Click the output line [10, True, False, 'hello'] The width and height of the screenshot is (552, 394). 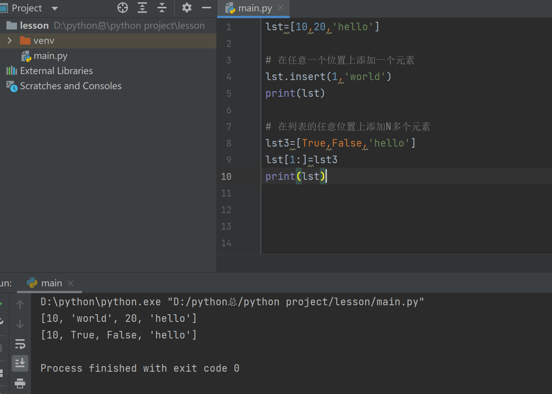pos(119,335)
